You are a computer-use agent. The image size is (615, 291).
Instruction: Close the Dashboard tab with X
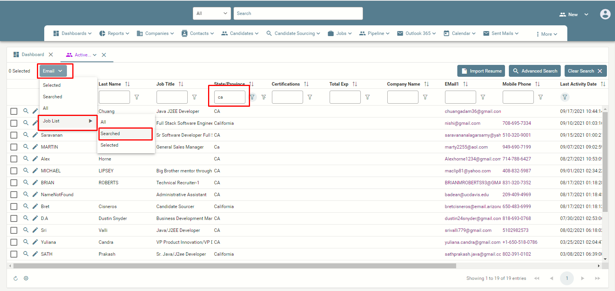(x=51, y=55)
